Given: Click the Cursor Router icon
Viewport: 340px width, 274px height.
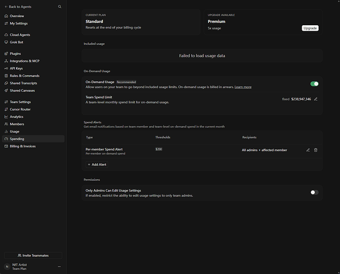Looking at the screenshot, I should (x=6, y=110).
